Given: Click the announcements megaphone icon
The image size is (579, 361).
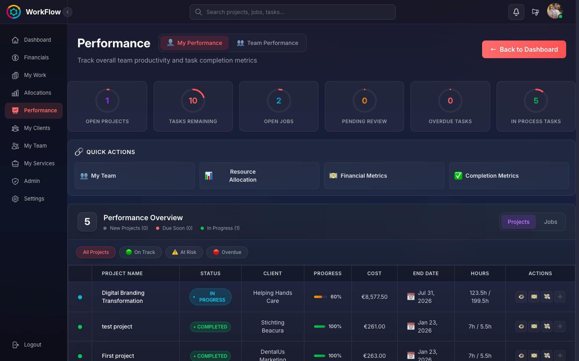Looking at the screenshot, I should 536,12.
